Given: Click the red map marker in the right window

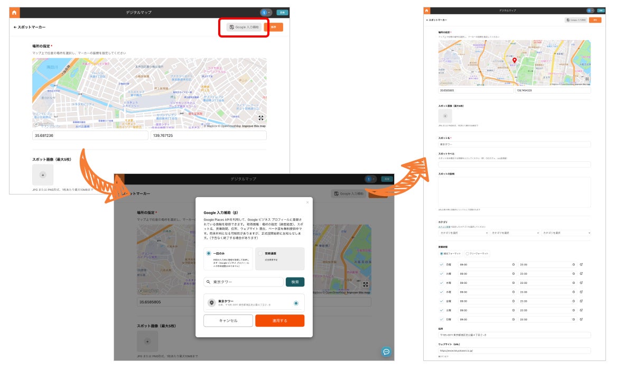Looking at the screenshot, I should tap(515, 60).
